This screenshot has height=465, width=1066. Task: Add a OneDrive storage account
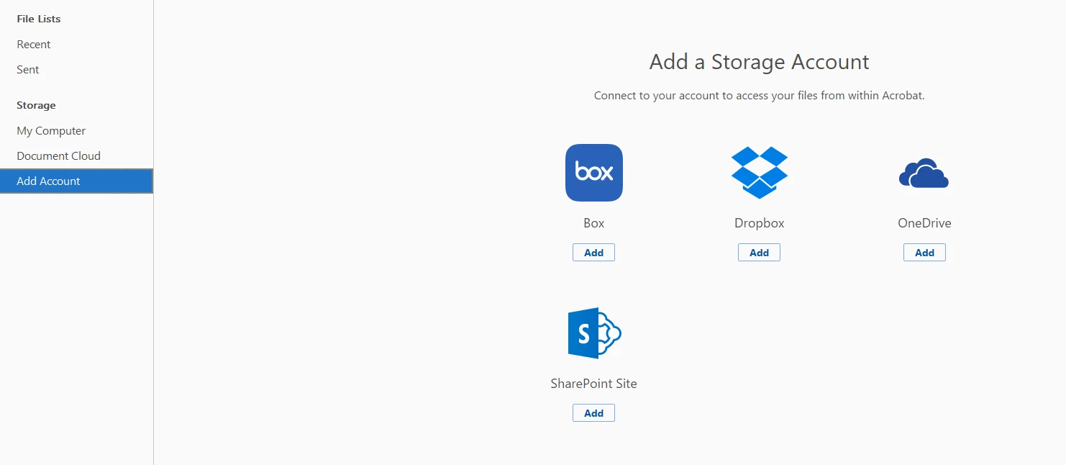click(924, 253)
